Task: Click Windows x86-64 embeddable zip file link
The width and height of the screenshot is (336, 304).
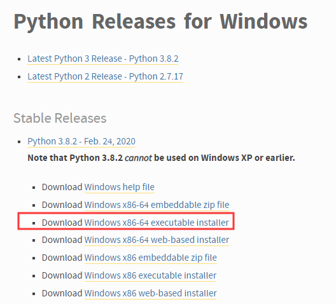Action: (x=157, y=205)
